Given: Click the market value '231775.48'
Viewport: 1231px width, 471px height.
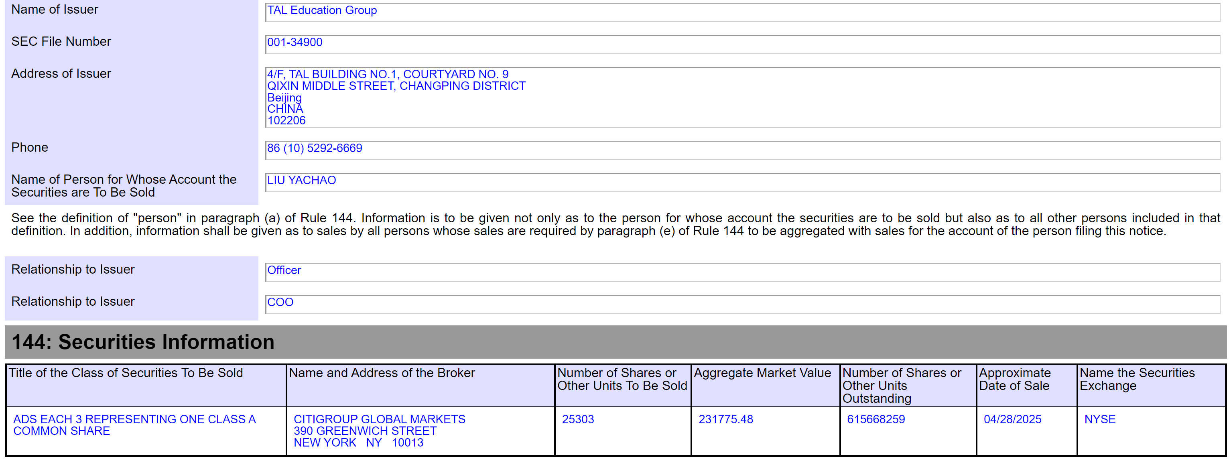Looking at the screenshot, I should pos(725,419).
